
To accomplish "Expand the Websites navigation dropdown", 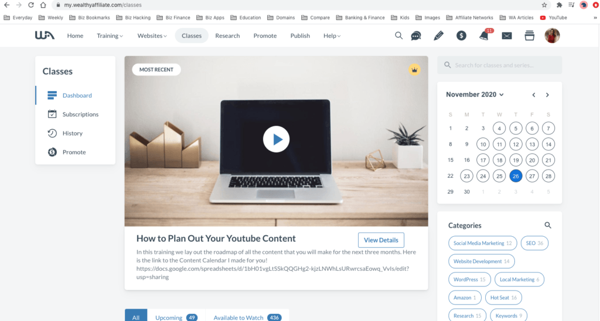I will 152,36.
